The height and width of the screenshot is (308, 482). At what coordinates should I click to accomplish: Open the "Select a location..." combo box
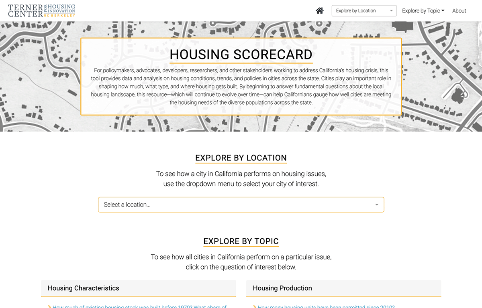[241, 205]
